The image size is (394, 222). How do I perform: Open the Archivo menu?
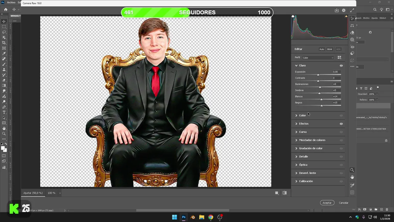[11, 2]
